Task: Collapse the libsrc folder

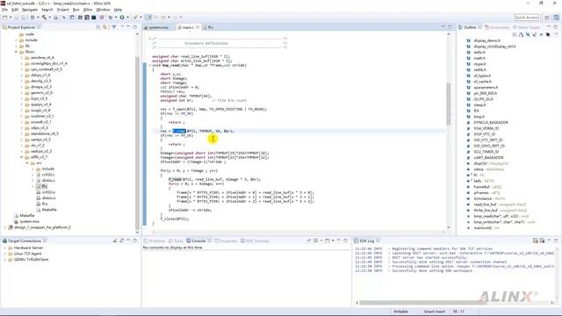Action: pos(16,52)
